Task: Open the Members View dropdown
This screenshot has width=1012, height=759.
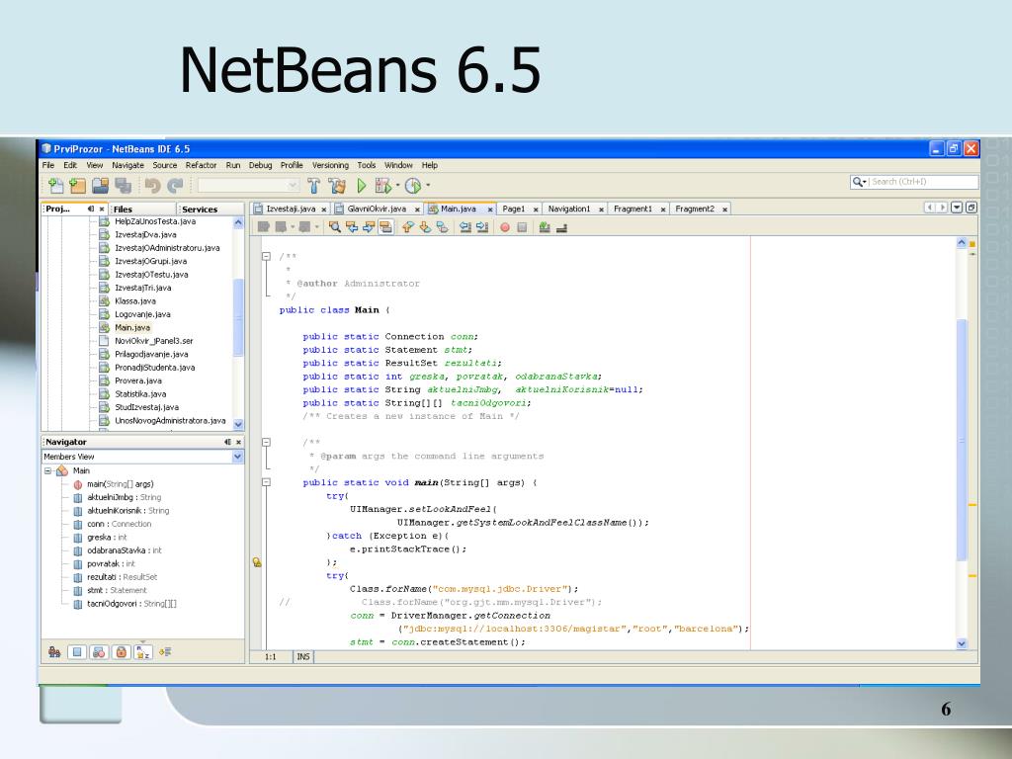Action: click(x=237, y=457)
